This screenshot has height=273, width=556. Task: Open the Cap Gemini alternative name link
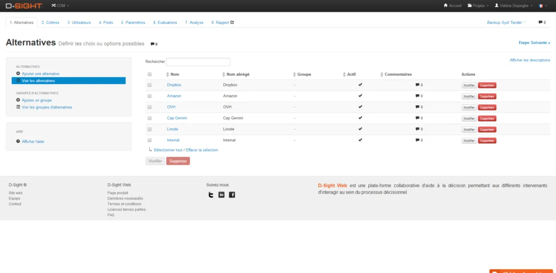177,118
